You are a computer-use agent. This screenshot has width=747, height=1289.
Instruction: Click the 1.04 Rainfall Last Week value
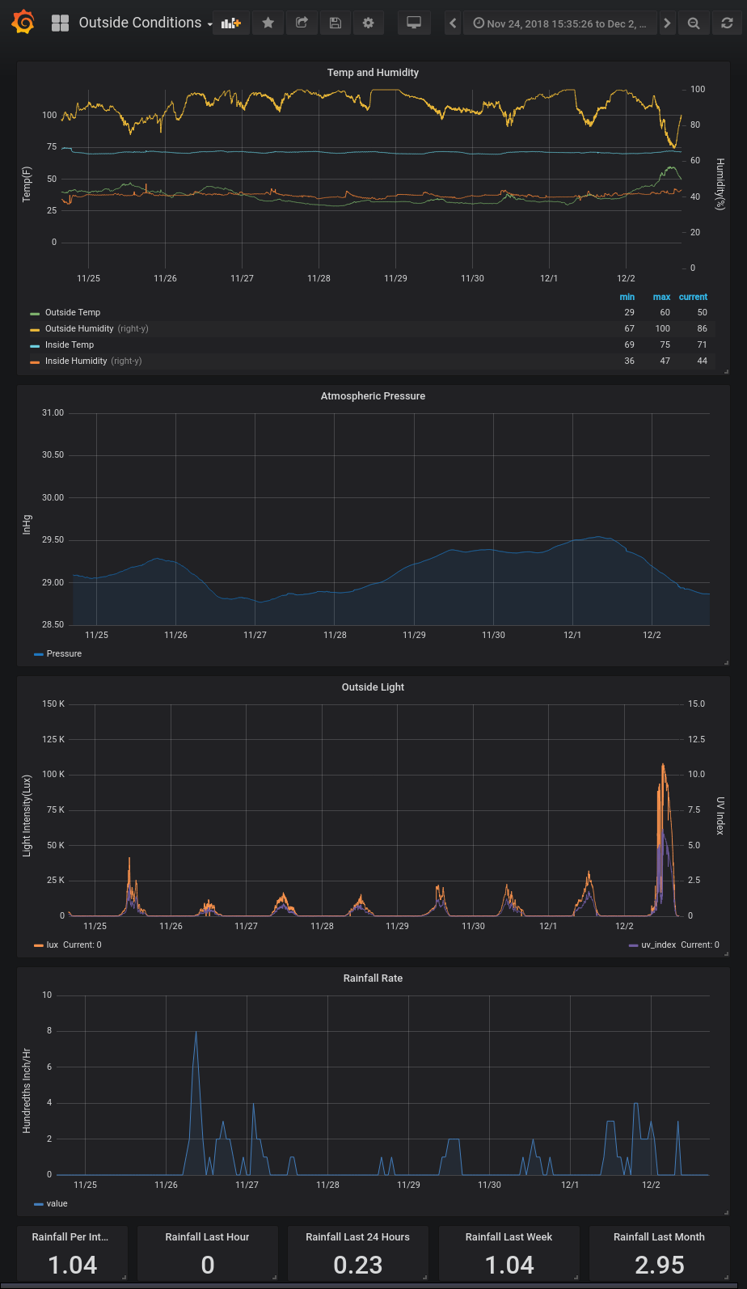click(509, 1266)
